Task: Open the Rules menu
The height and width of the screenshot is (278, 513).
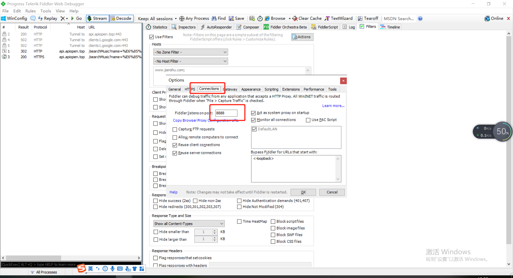Action: [x=30, y=11]
